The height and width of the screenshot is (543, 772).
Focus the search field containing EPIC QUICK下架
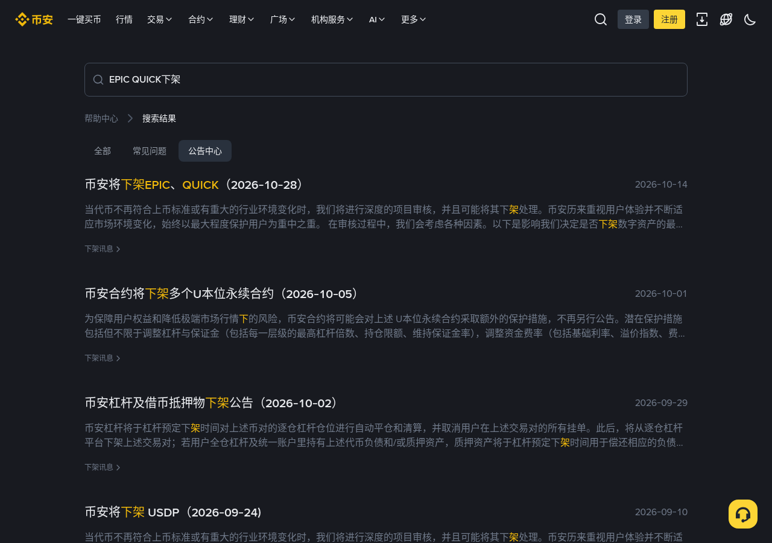[386, 80]
